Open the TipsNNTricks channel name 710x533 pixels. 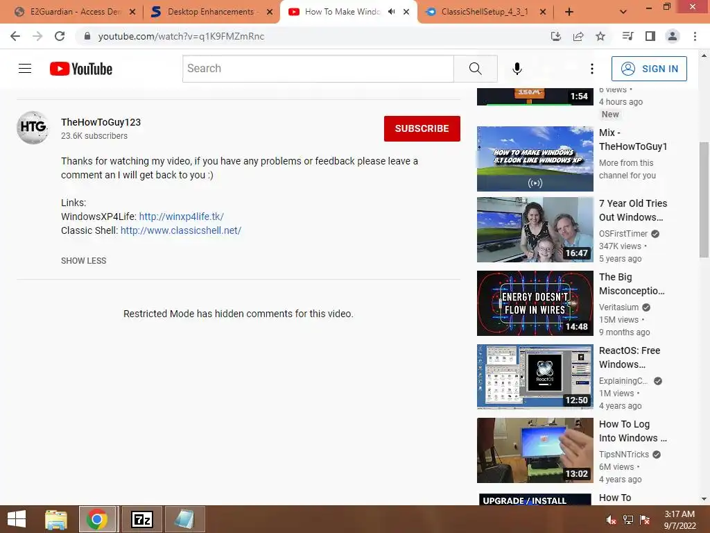[x=624, y=454]
